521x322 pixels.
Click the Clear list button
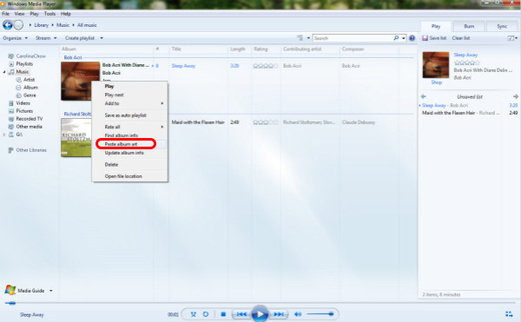click(x=461, y=38)
